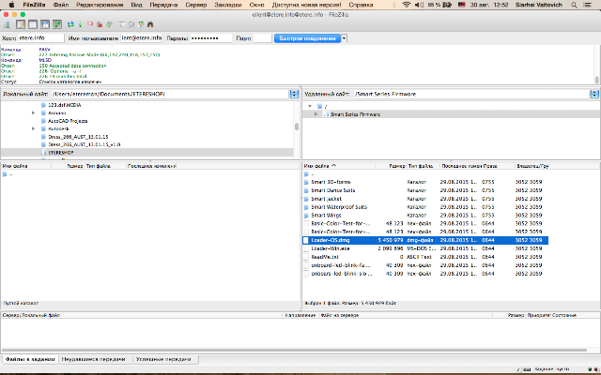Reconnect to last server toolbar icon
This screenshot has height=375, width=601.
pyautogui.click(x=109, y=24)
